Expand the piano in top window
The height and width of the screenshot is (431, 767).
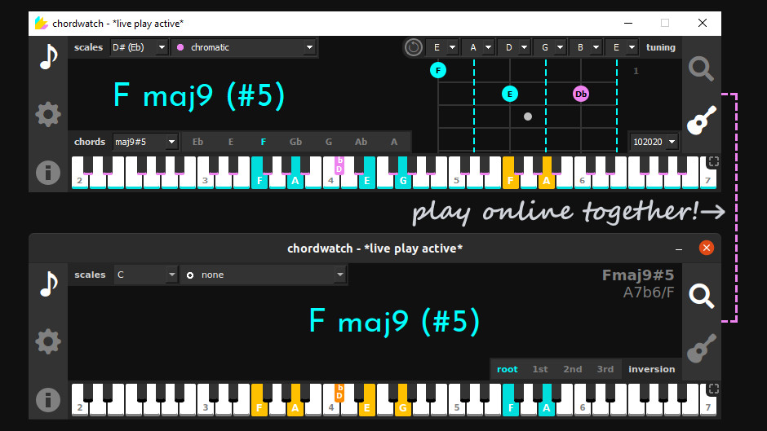pyautogui.click(x=714, y=162)
